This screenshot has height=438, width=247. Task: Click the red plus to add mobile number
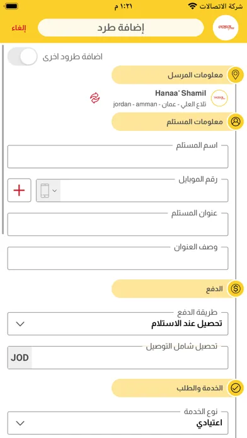[20, 190]
